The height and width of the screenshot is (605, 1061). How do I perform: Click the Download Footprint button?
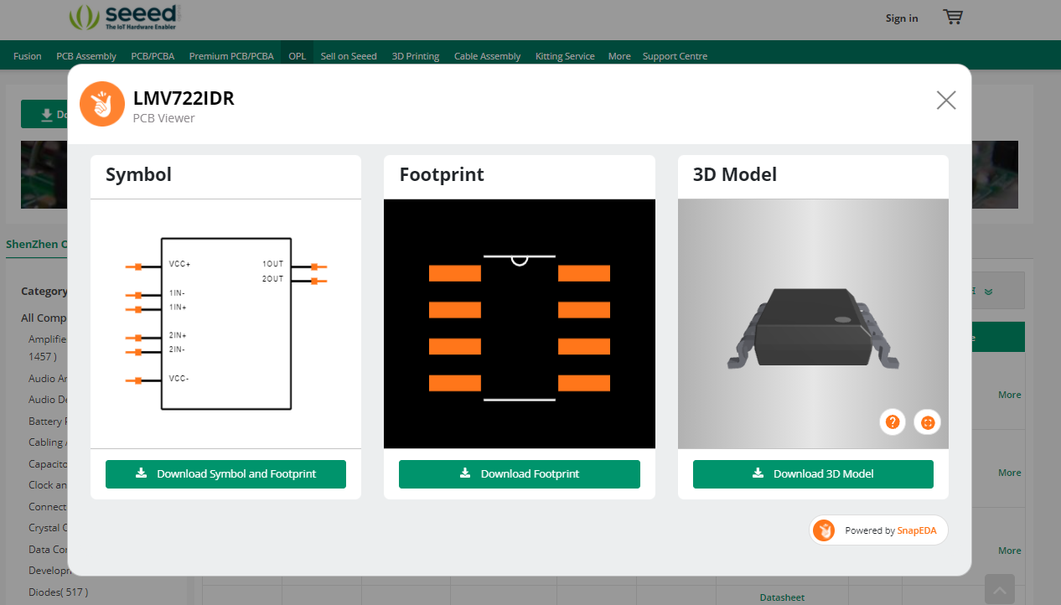[520, 473]
